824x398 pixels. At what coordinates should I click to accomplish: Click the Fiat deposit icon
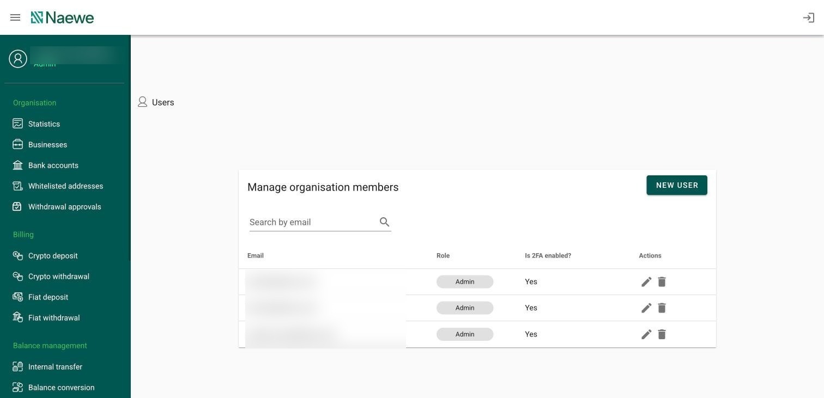click(x=17, y=297)
